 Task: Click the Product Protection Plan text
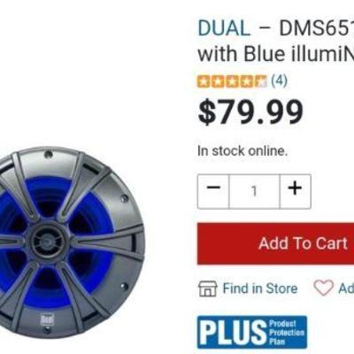click(x=287, y=333)
